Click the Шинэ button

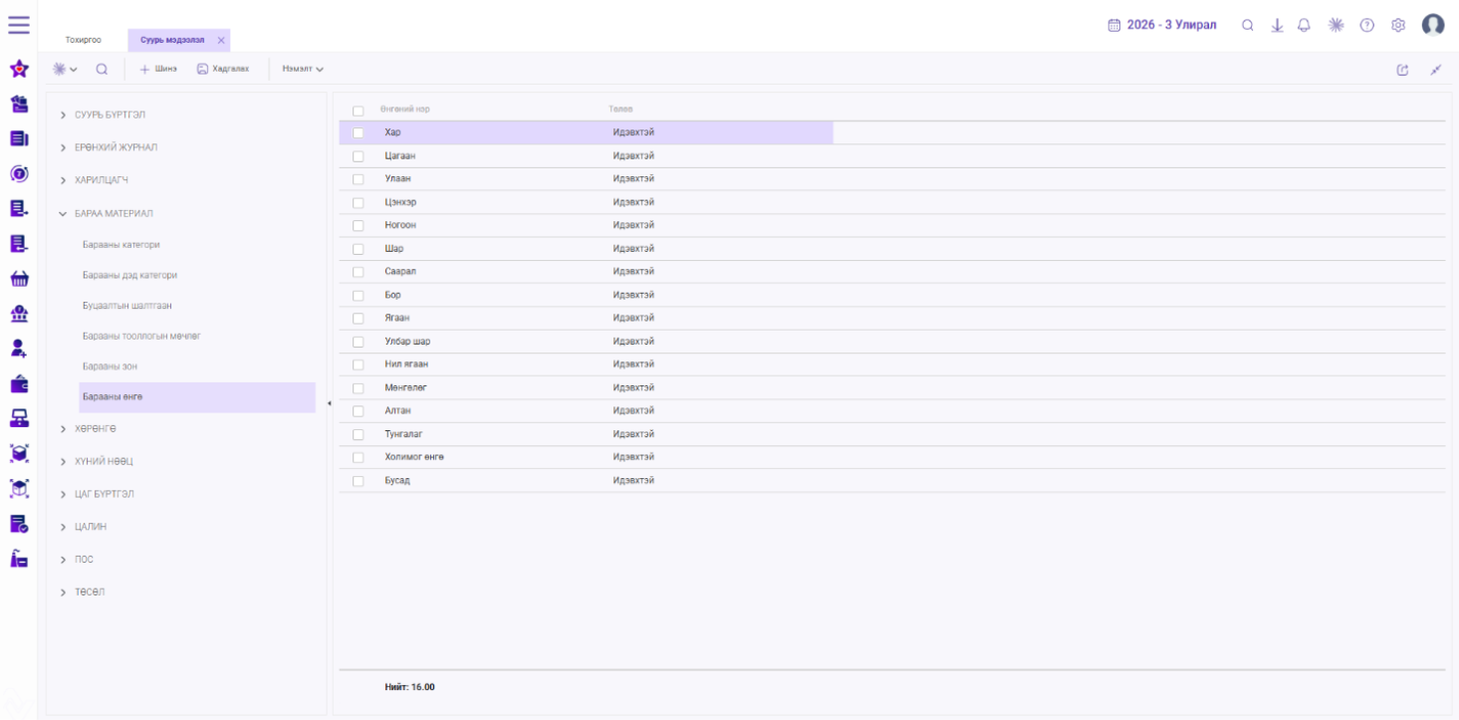click(x=158, y=69)
